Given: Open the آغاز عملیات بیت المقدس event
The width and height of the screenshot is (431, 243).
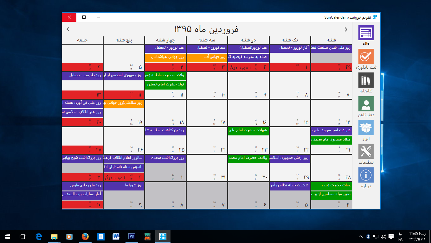Looking at the screenshot, I should (82, 195).
